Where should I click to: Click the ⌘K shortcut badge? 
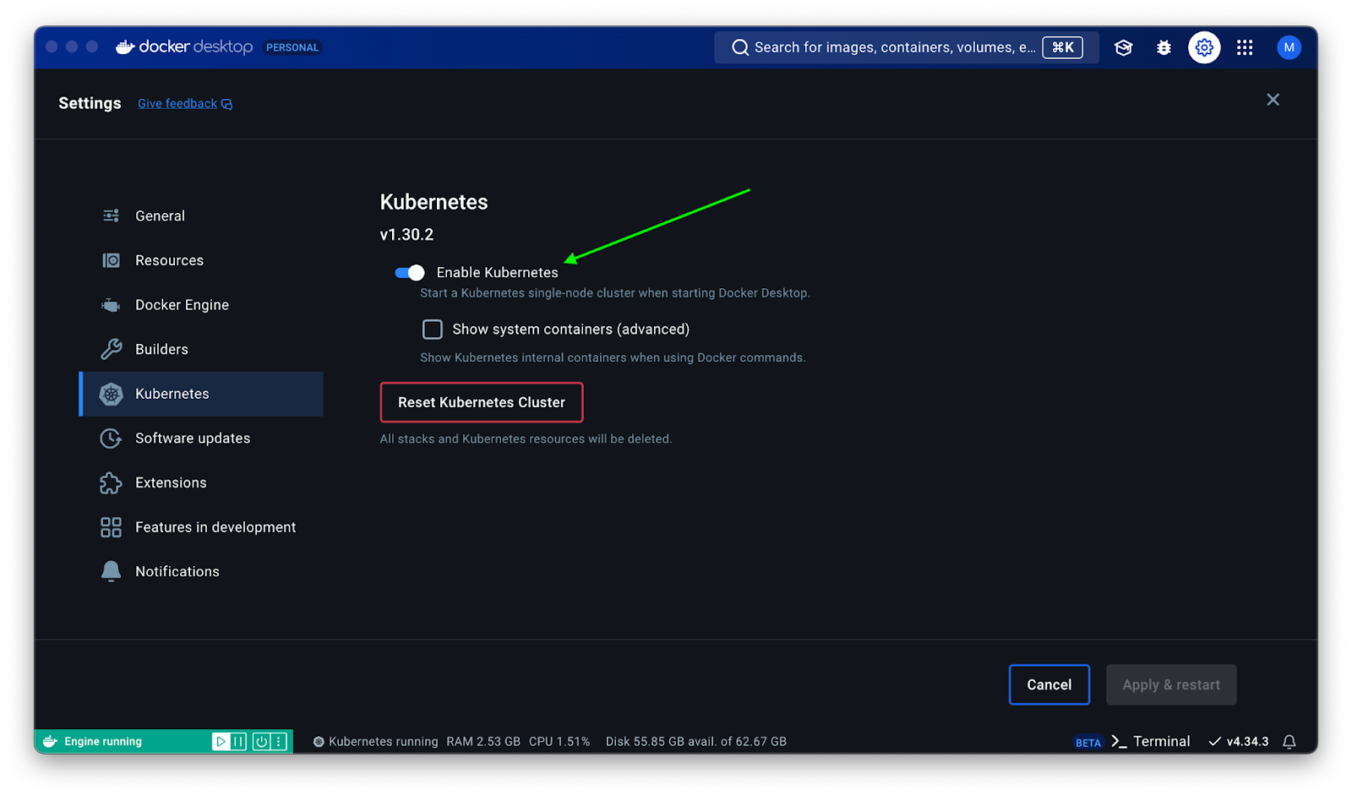coord(1063,47)
